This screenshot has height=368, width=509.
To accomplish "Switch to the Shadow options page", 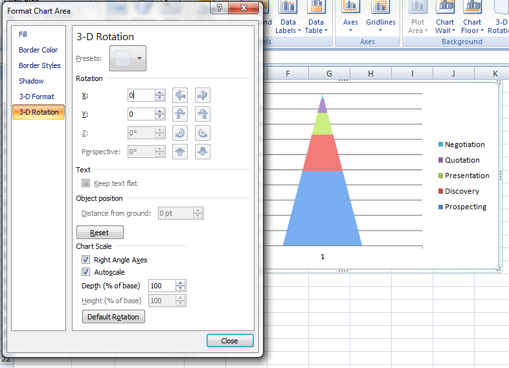I will point(31,81).
